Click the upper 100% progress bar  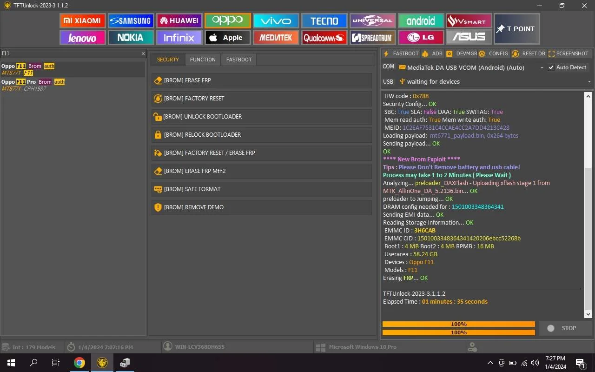pyautogui.click(x=458, y=324)
